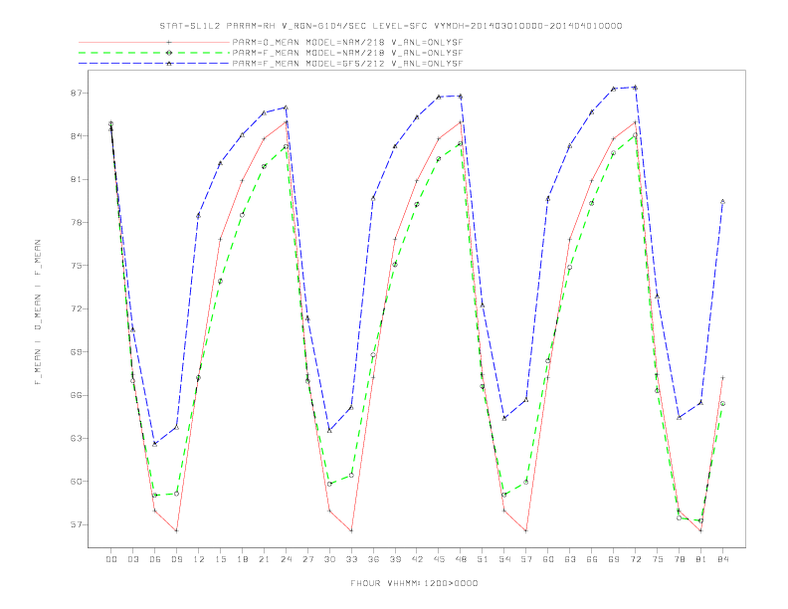The height and width of the screenshot is (609, 788).
Task: Click green NAM circle marker at hour 84
Action: (722, 403)
